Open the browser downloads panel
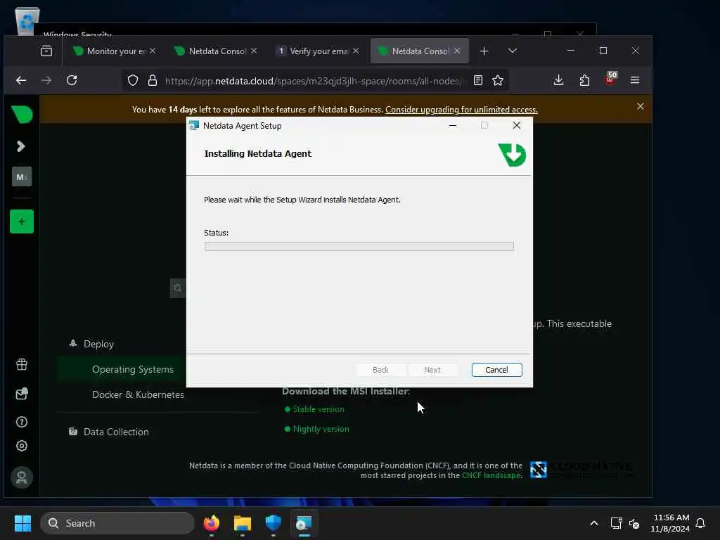The height and width of the screenshot is (540, 720). (558, 80)
